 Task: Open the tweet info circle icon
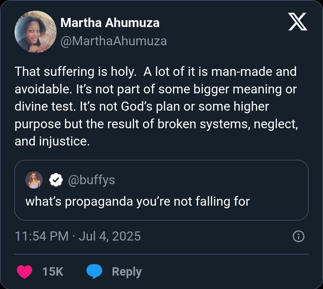tap(299, 236)
